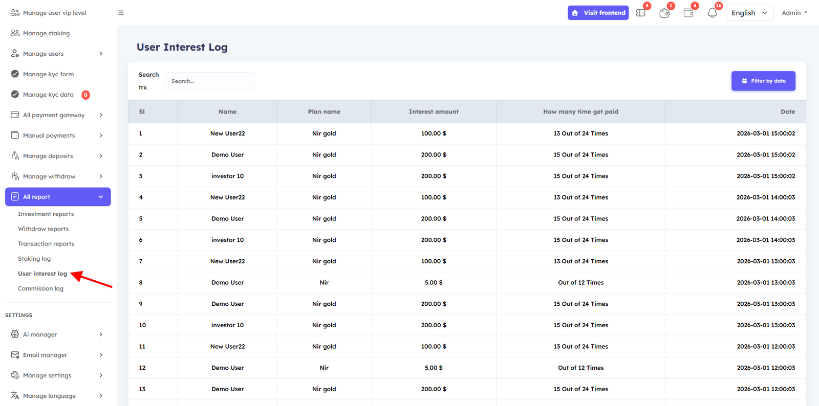Click Nir plan name in row 8
Viewport: 819px width, 406px height.
click(324, 282)
